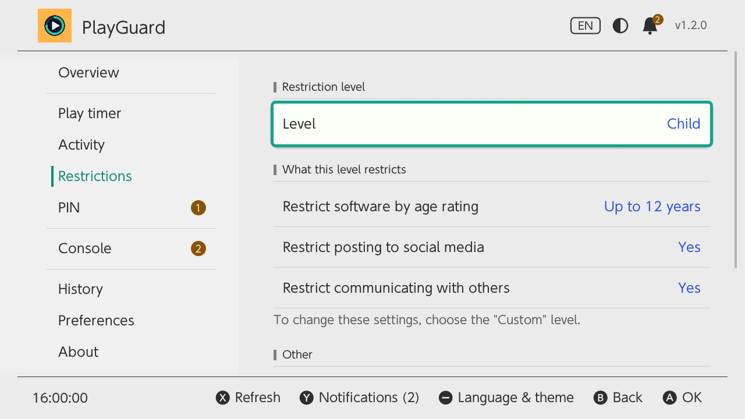Image resolution: width=745 pixels, height=419 pixels.
Task: Click the PlayGuard app logo icon
Action: coord(55,26)
